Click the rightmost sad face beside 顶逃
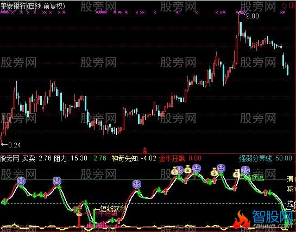The image size is (296, 232). pos(245,170)
